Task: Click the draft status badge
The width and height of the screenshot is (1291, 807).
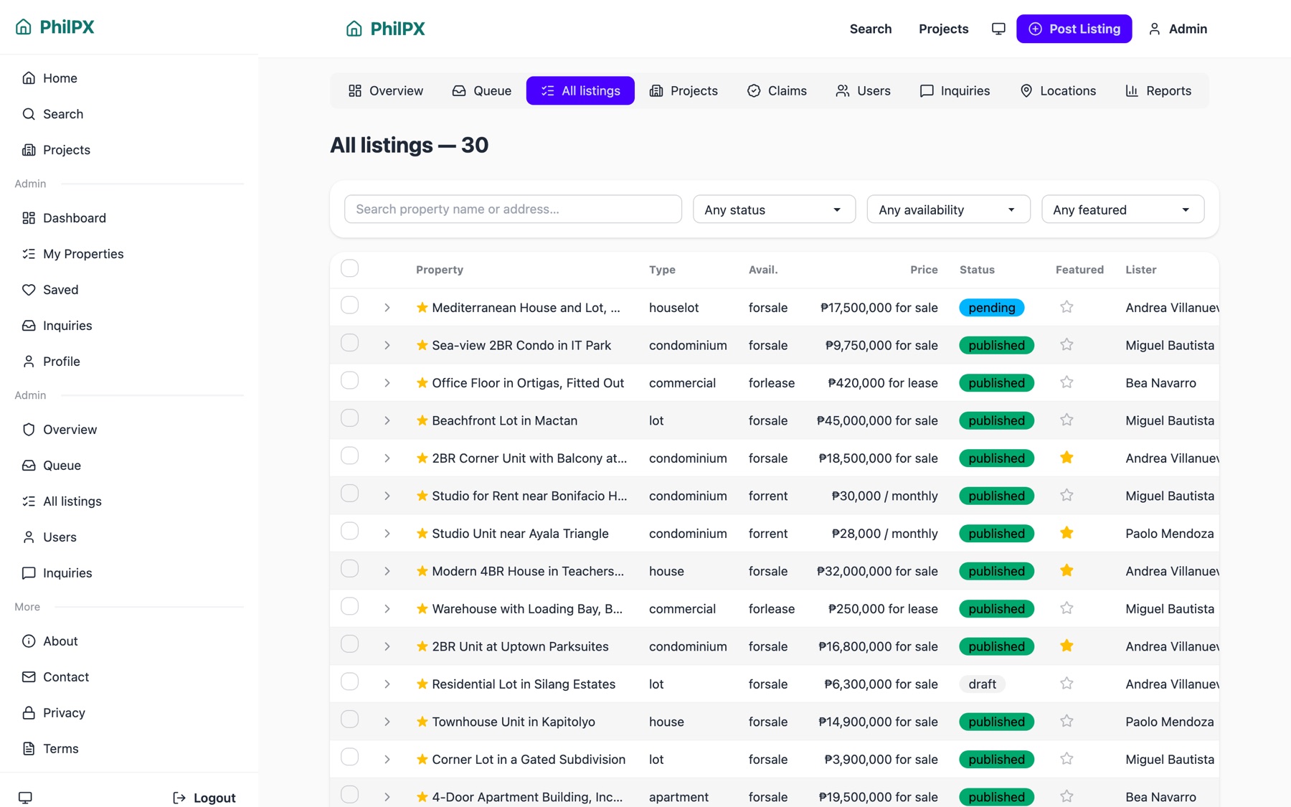Action: pos(982,684)
